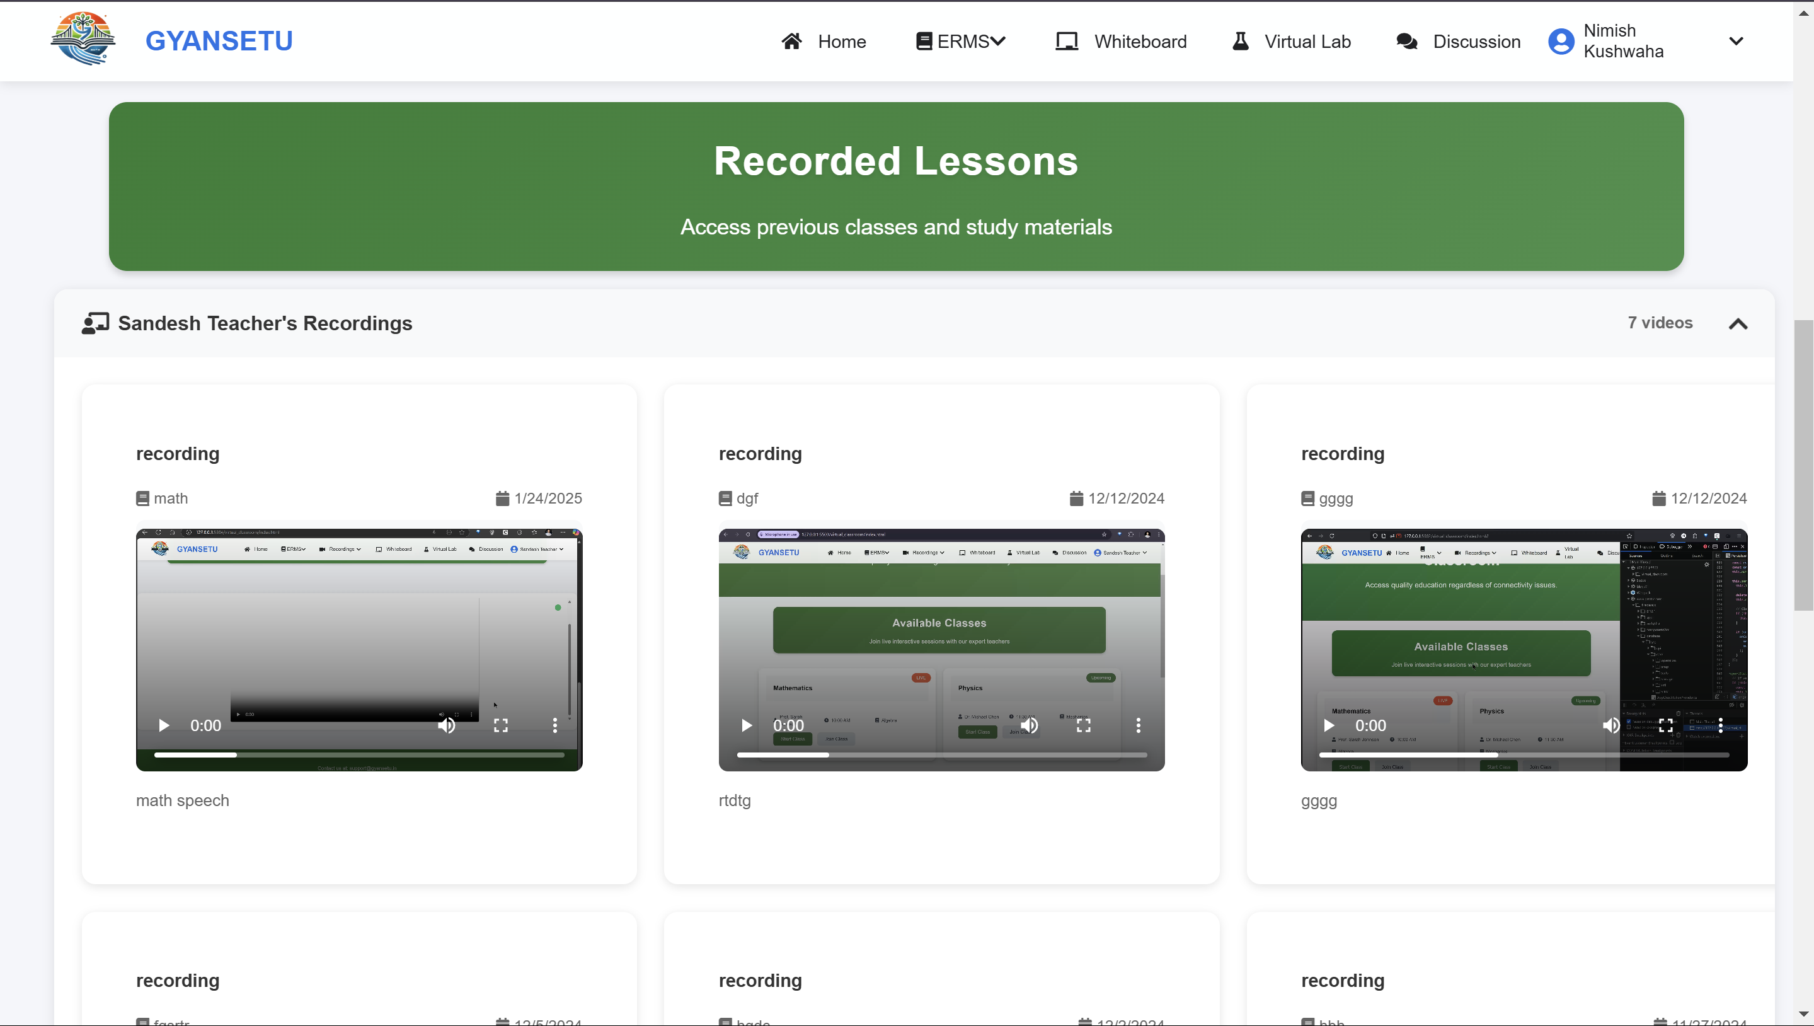
Task: Enter fullscreen on the math recording
Action: [x=501, y=725]
